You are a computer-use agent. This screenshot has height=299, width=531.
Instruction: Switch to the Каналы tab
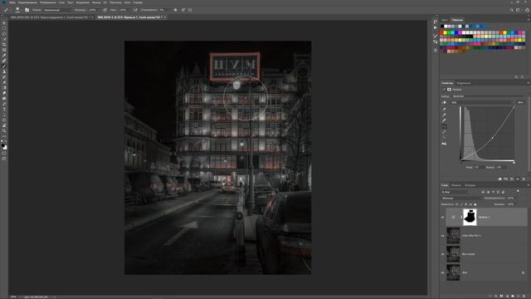[x=456, y=185]
